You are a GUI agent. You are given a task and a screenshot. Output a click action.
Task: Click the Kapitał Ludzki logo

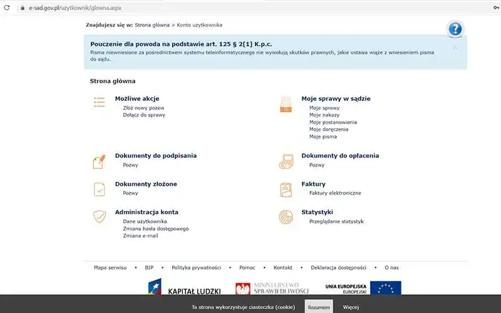point(184,287)
